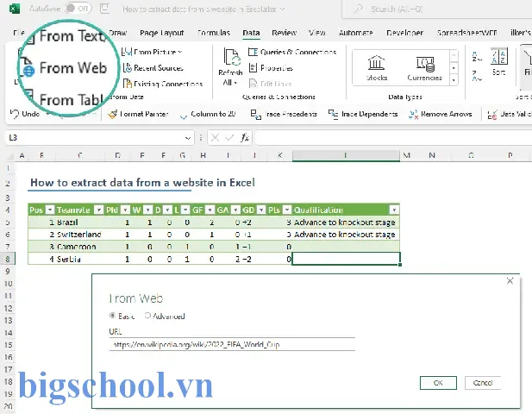
Task: Open the Name Box dropdown
Action: click(188, 138)
